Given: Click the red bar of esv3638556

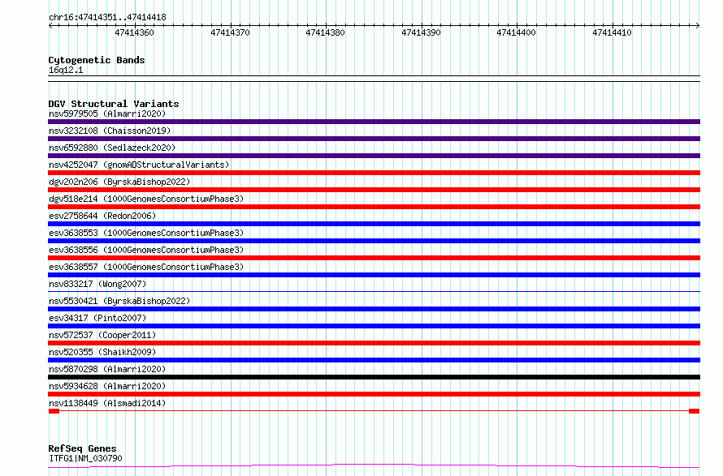Looking at the screenshot, I should coord(374,258).
